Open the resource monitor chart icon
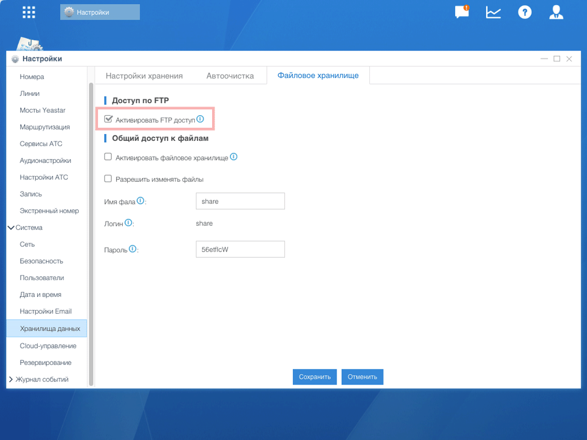The image size is (587, 440). point(493,12)
